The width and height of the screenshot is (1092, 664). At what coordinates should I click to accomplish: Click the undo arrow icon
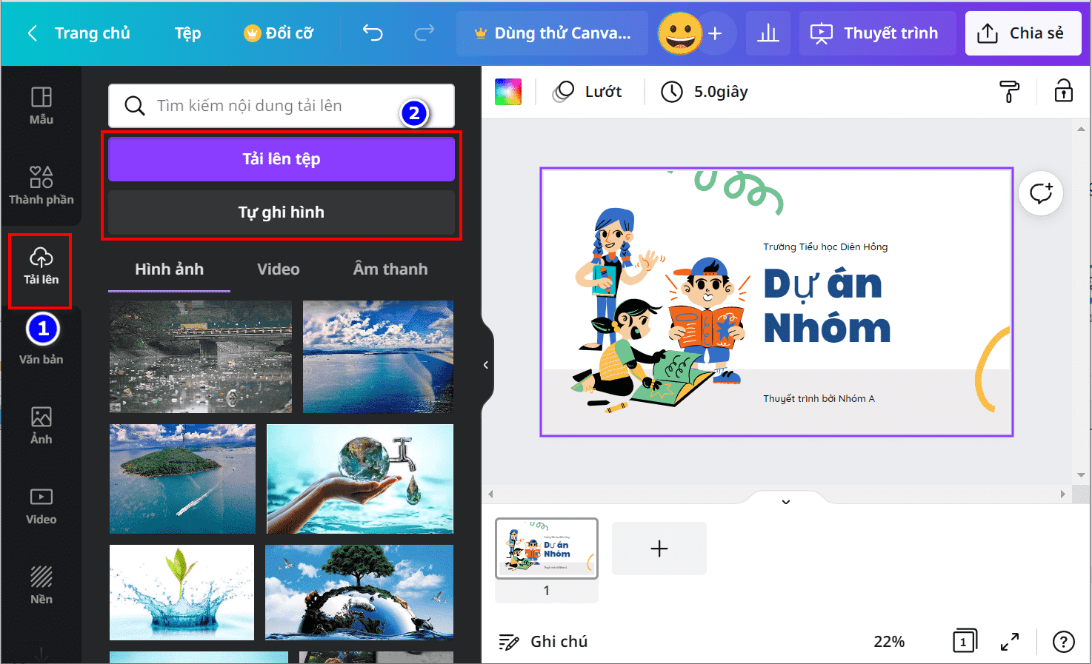point(373,33)
